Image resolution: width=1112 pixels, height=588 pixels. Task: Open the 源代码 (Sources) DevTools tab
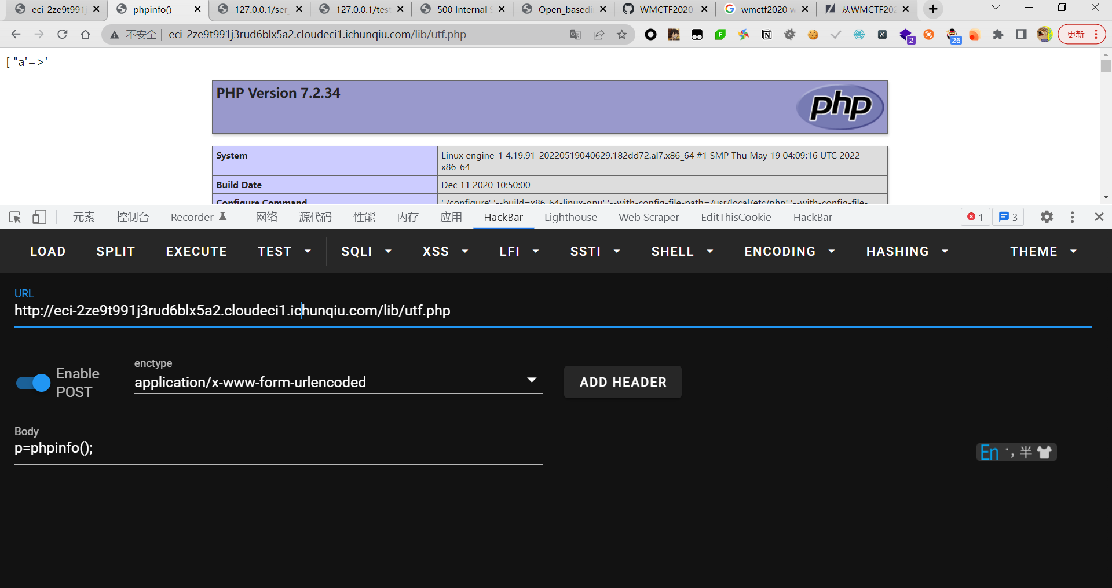click(x=315, y=217)
